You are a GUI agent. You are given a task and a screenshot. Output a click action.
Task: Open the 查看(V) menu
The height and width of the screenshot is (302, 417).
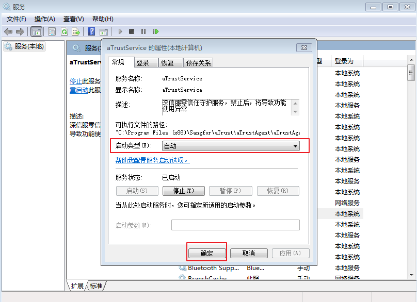click(73, 19)
